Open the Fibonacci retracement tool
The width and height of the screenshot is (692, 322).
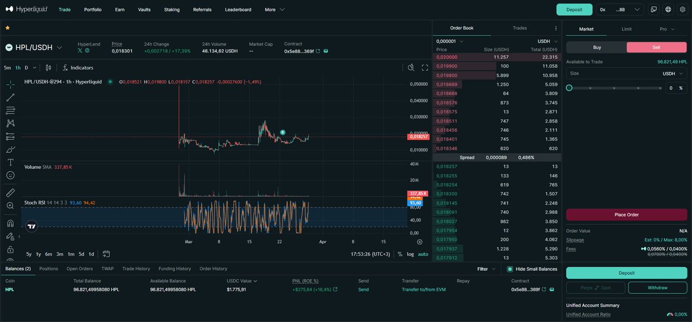(10, 111)
